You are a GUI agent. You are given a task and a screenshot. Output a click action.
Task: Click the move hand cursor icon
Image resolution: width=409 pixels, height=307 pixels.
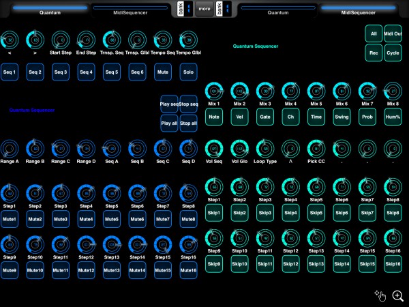tap(380, 296)
